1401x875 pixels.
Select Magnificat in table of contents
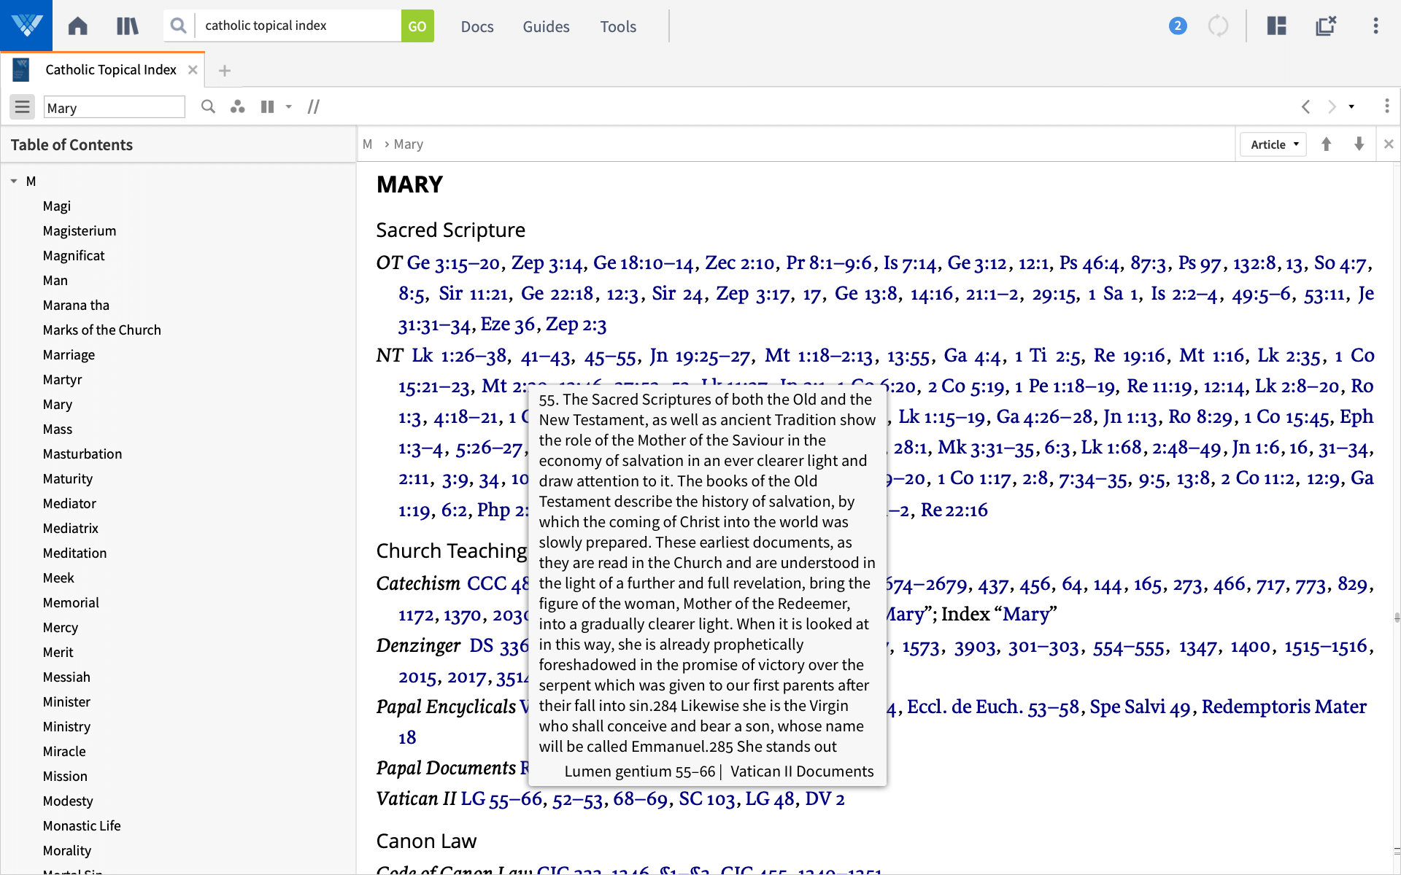click(x=74, y=256)
